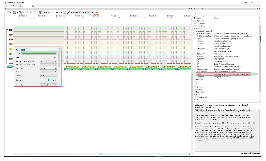Select the D7 channel label
266x161 pixels.
[x=11, y=63]
